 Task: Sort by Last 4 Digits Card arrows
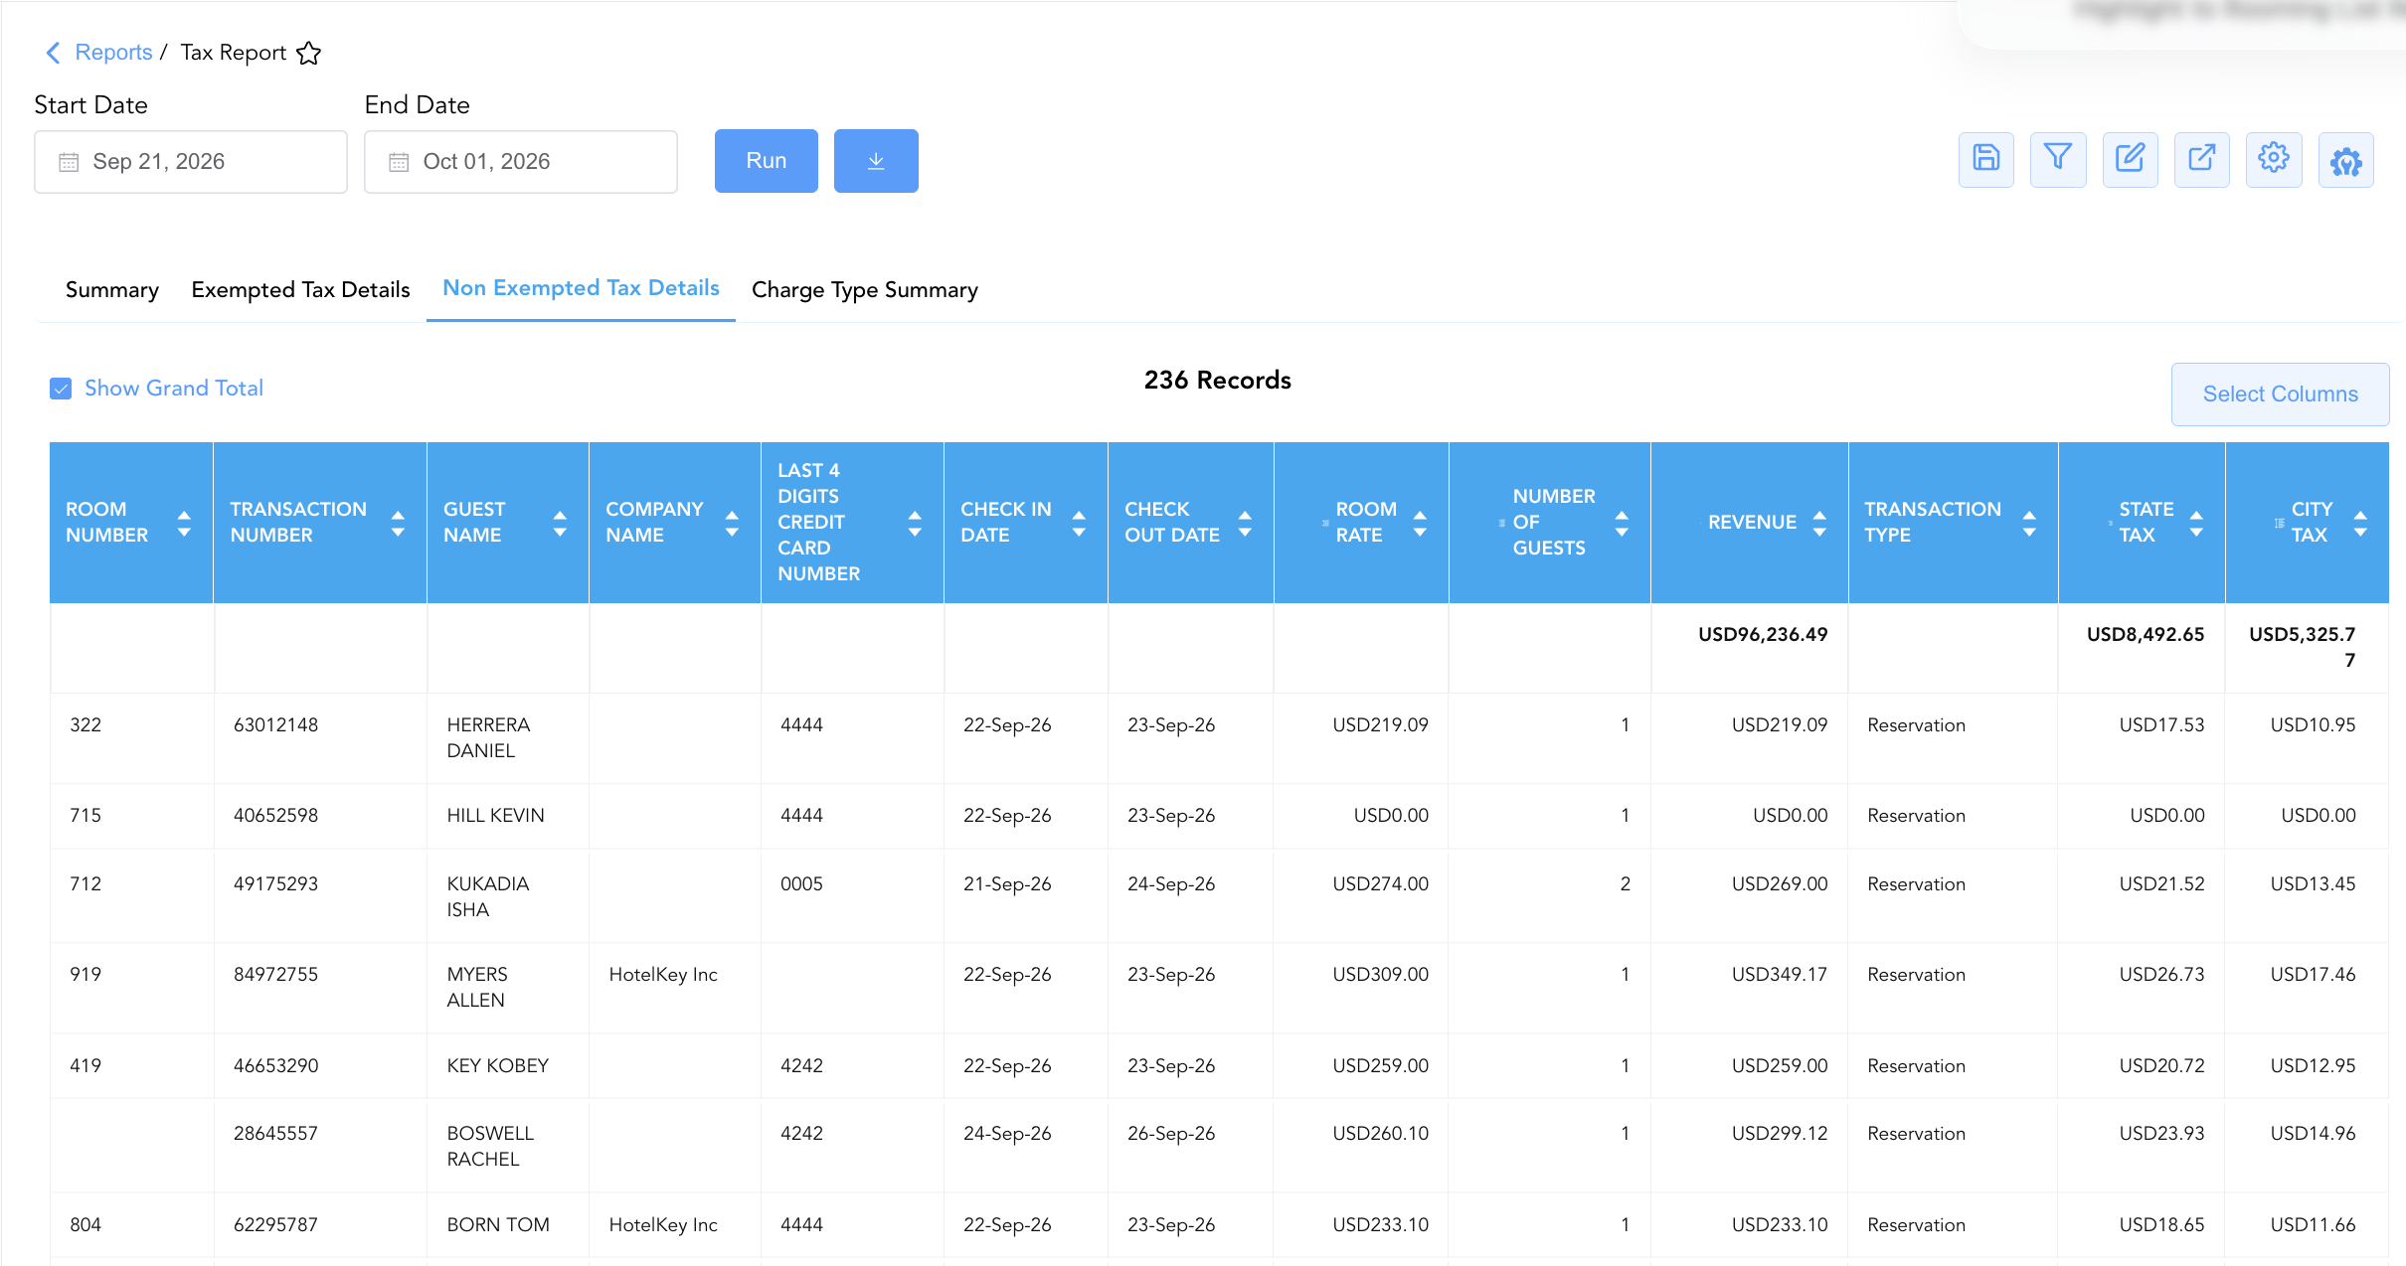pyautogui.click(x=915, y=523)
